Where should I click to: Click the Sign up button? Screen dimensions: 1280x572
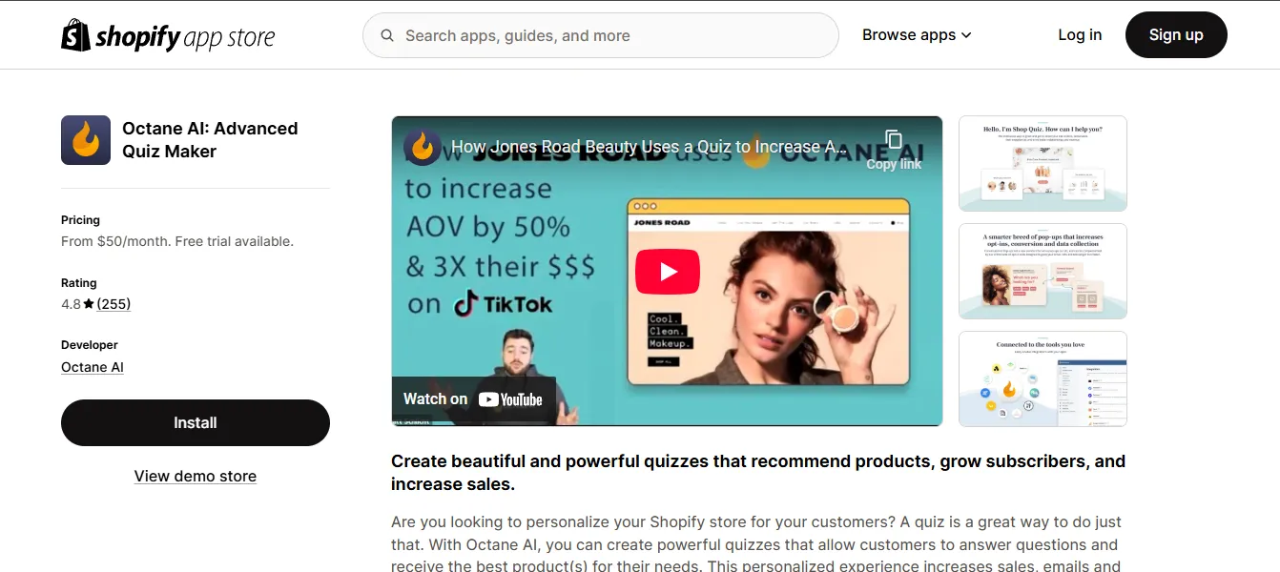click(x=1176, y=35)
